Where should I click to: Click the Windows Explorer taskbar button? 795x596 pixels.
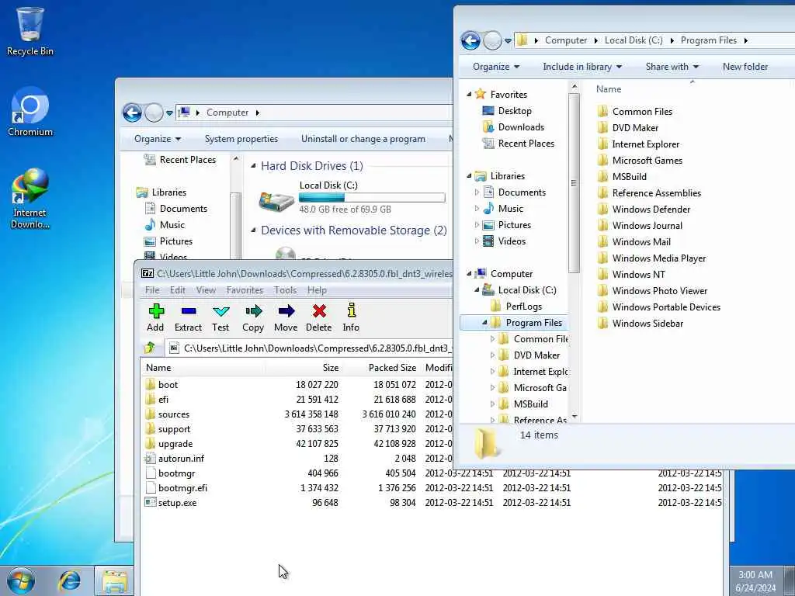[x=115, y=581]
